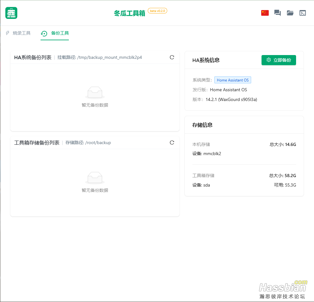The height and width of the screenshot is (302, 314).
Task: Open the chat messages icon in header
Action: 277,13
